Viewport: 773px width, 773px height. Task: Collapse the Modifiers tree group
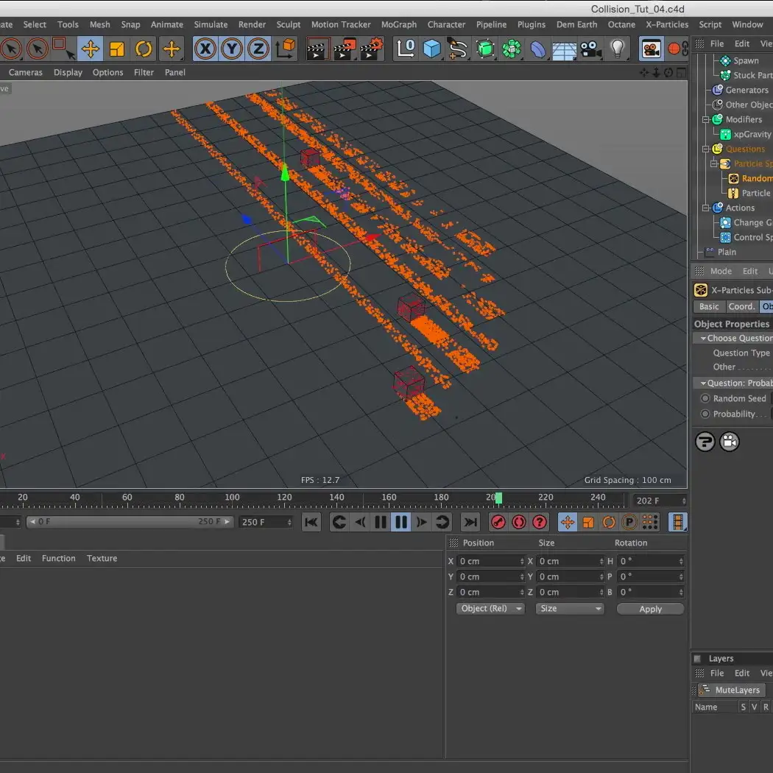(x=706, y=119)
